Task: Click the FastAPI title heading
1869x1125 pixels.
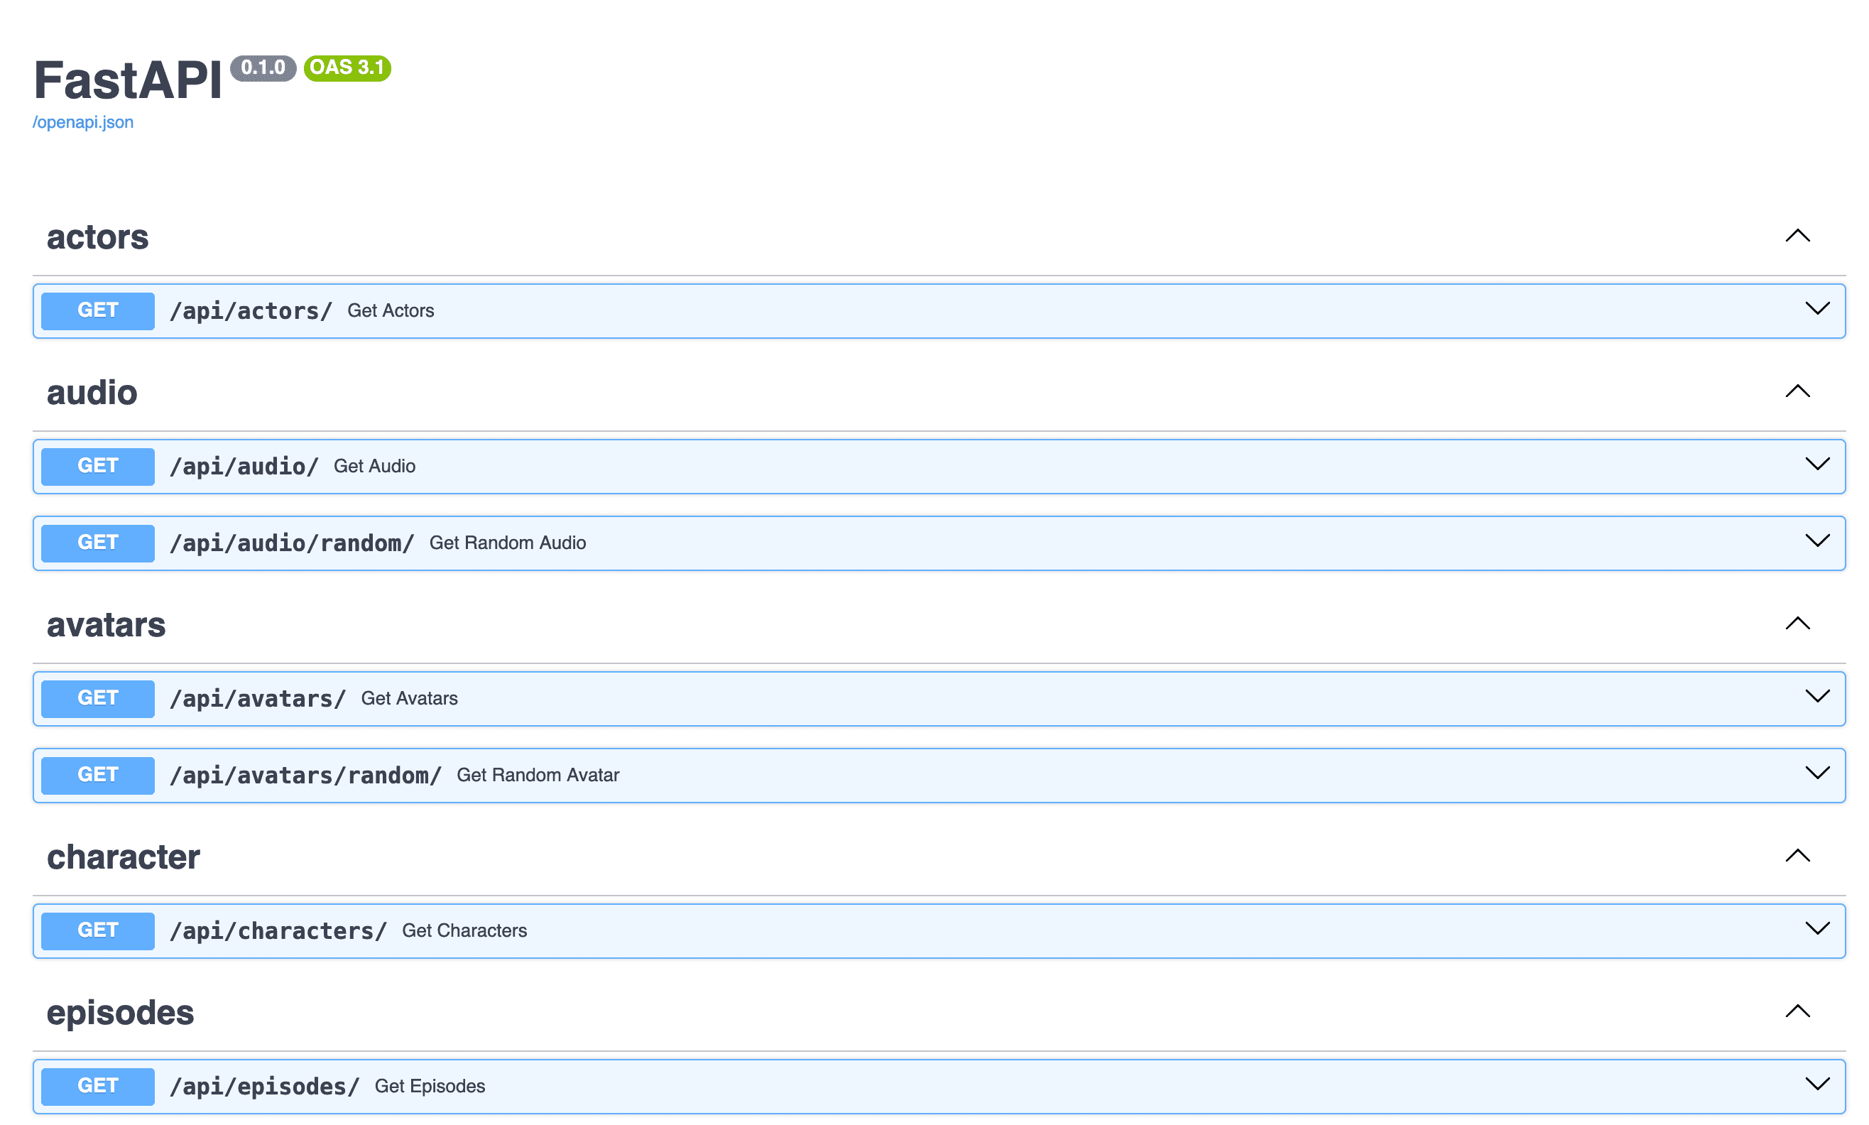Action: point(127,80)
